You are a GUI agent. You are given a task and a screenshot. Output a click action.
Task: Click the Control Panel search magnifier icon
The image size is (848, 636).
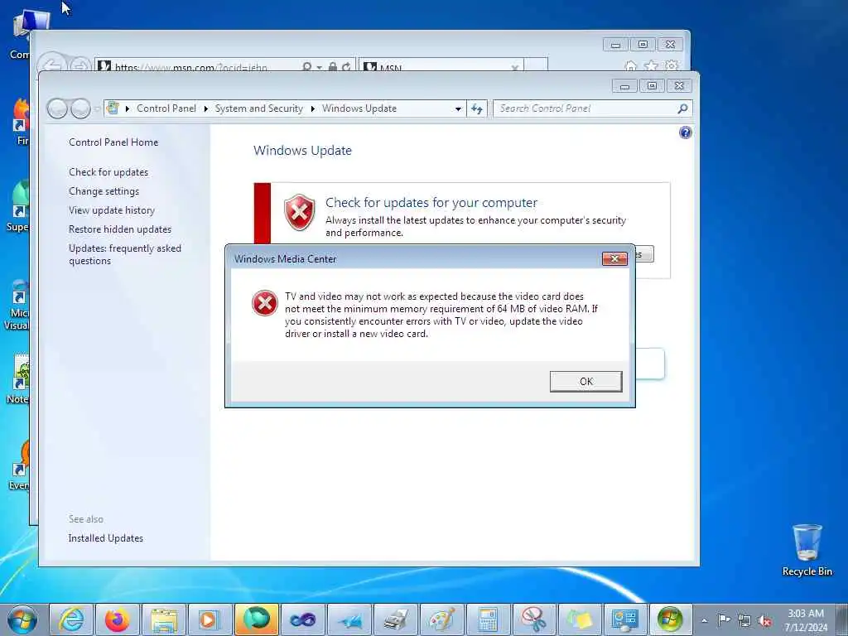pyautogui.click(x=683, y=108)
